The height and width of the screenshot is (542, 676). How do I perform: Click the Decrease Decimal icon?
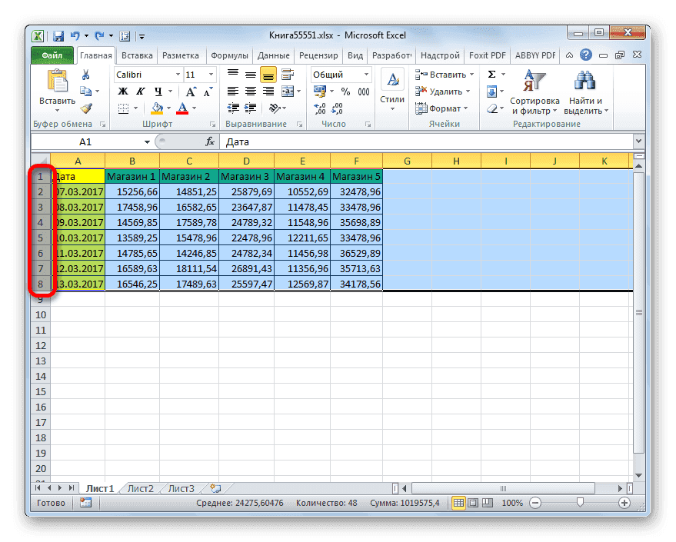[x=336, y=108]
